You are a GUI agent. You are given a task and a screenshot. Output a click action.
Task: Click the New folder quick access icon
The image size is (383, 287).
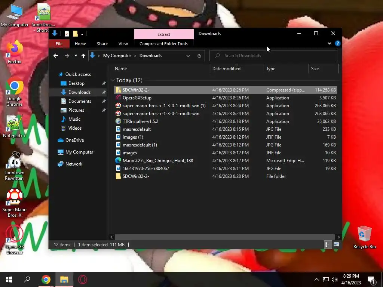[75, 34]
